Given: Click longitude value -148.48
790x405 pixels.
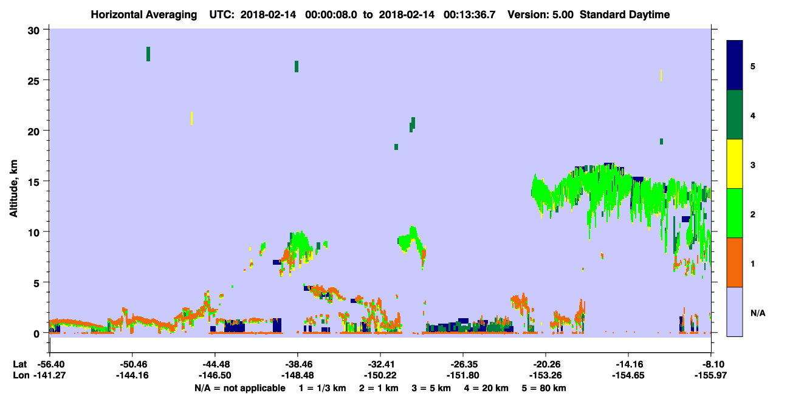Looking at the screenshot, I should click(297, 376).
